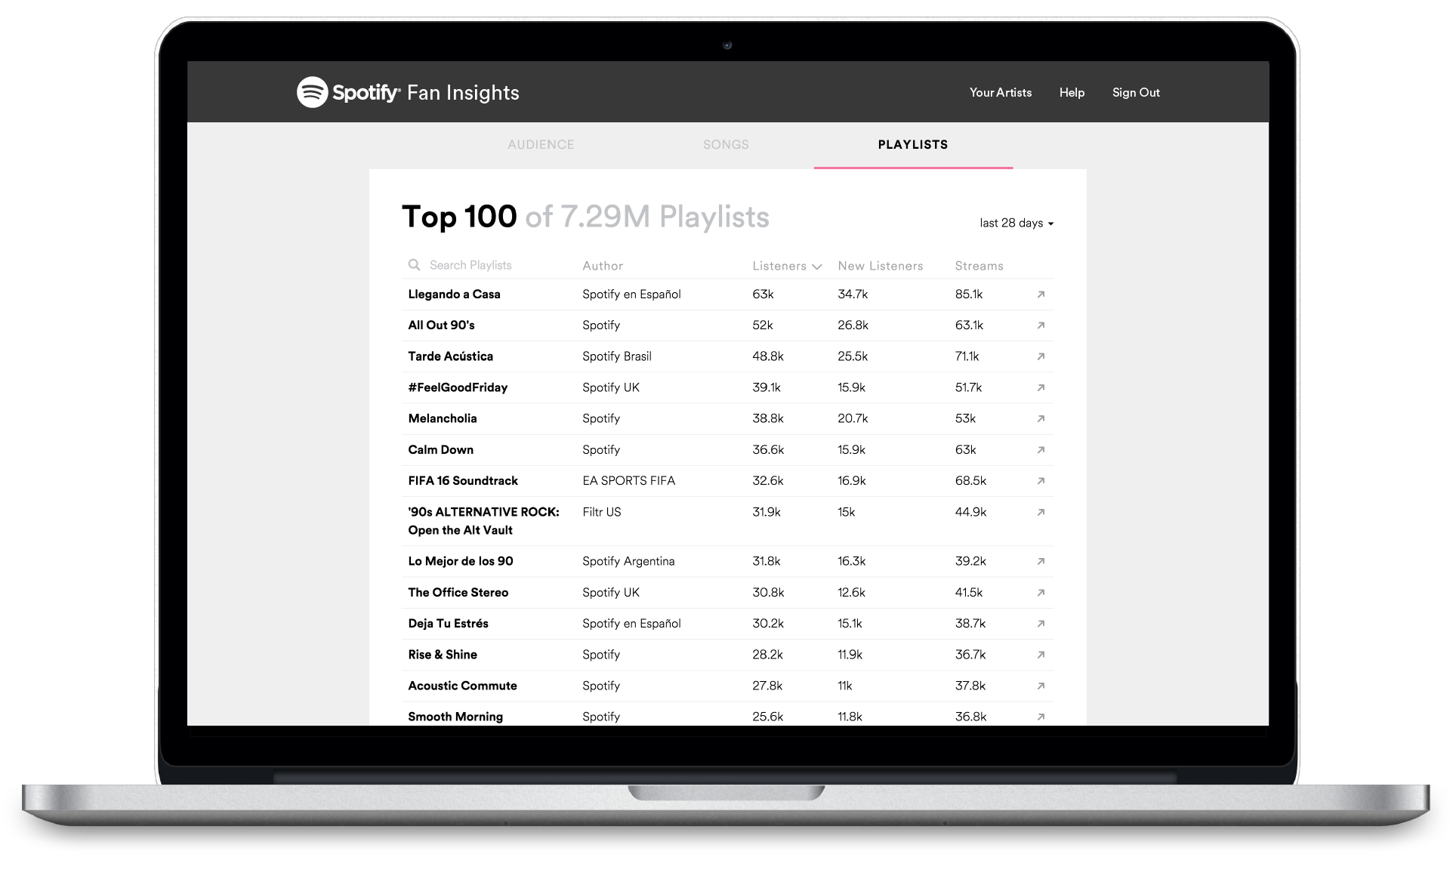1453x882 pixels.
Task: Click the search magnifier icon
Action: tap(414, 265)
